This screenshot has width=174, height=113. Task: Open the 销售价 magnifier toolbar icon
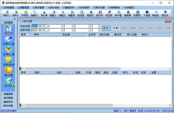pyautogui.click(x=35, y=14)
